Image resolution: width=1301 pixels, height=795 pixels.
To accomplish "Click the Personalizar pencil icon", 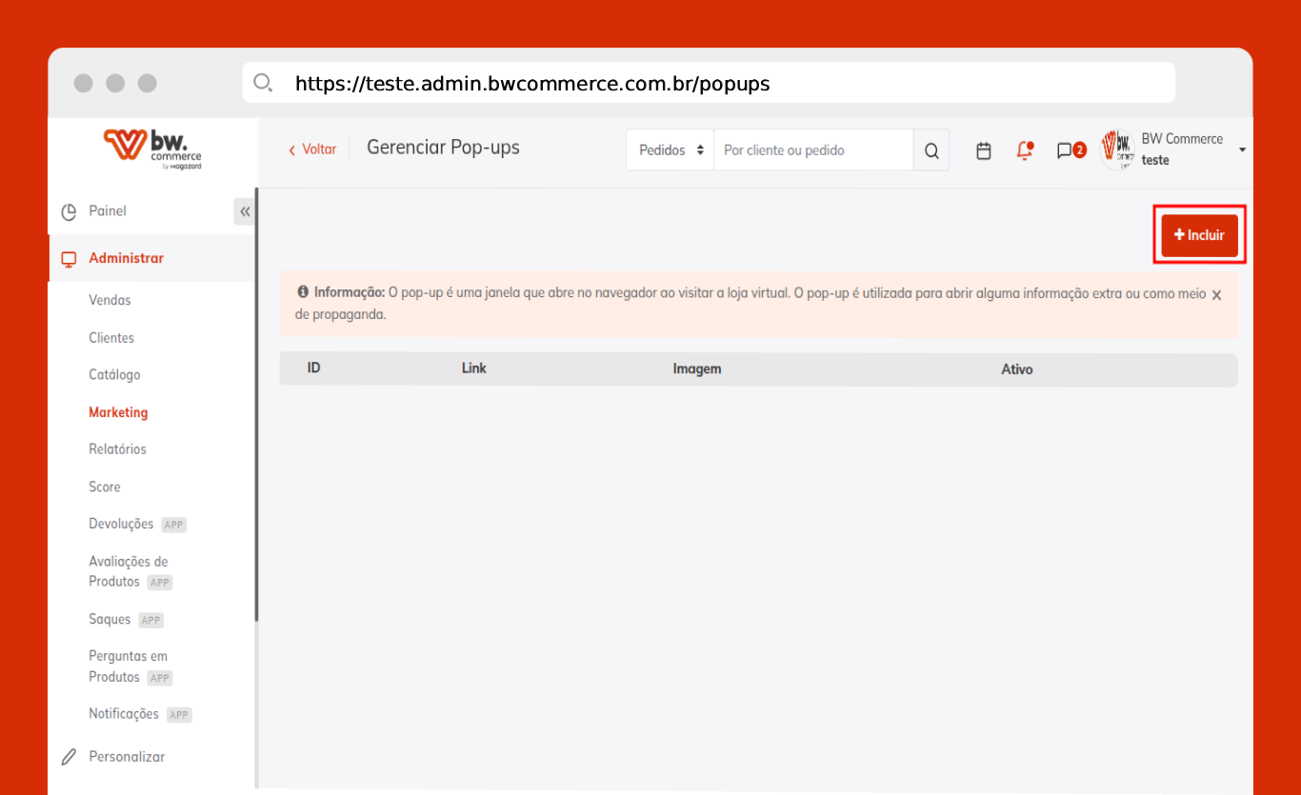I will (x=69, y=757).
